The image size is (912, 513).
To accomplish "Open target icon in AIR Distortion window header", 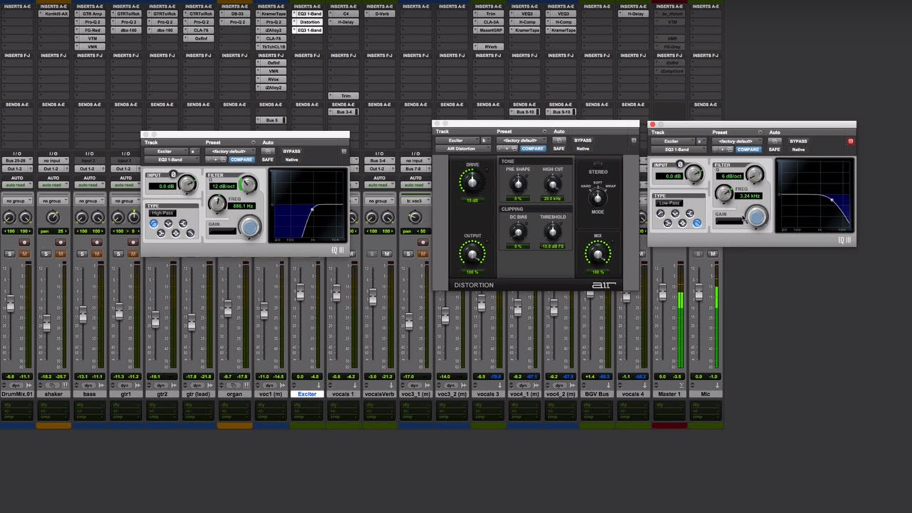I will click(633, 140).
